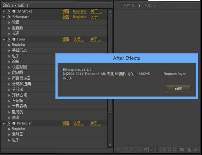This screenshot has width=202, height=155.
Task: Switch to the 合成 2 viewer tab
Action: point(129,6)
